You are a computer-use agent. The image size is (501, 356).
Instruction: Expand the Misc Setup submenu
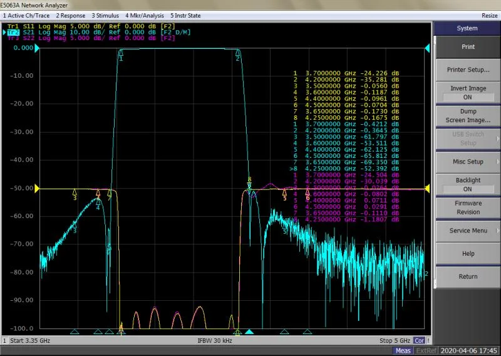coord(467,161)
